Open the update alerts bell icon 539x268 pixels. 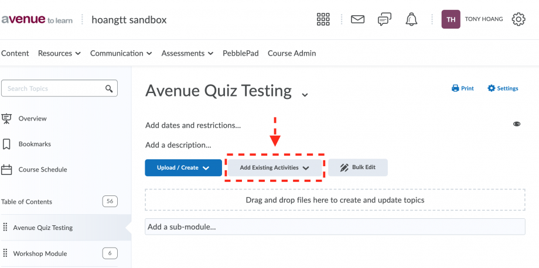pos(411,19)
